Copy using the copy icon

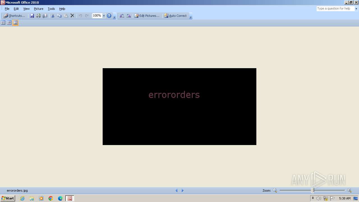point(59,16)
